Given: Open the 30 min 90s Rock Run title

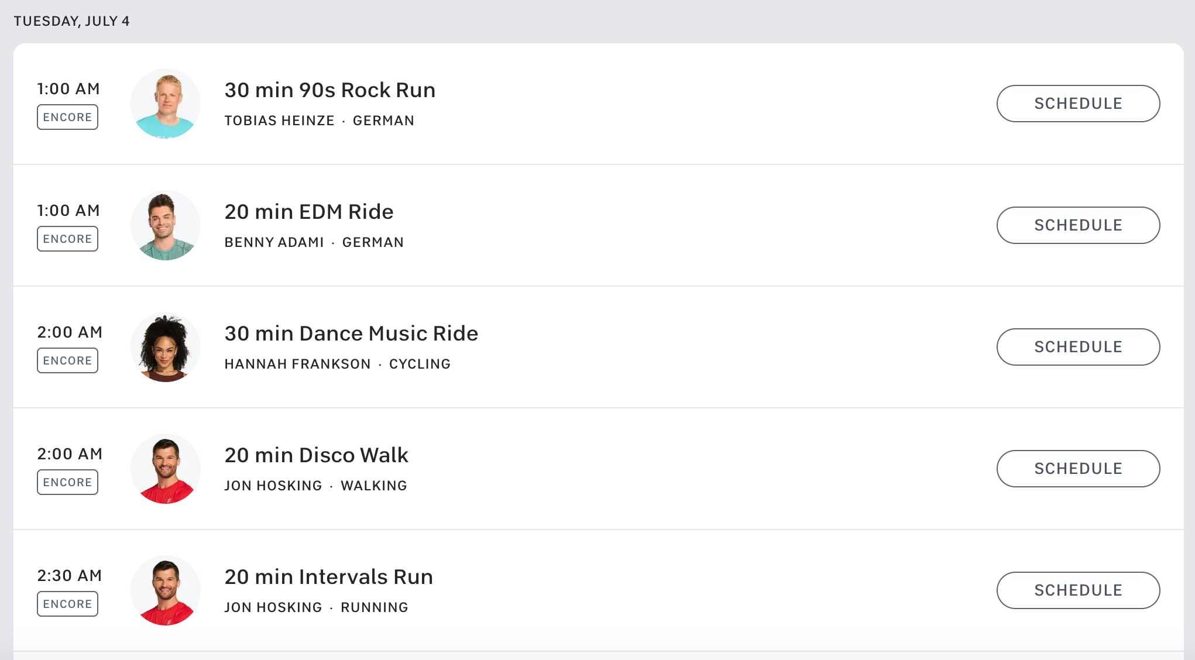Looking at the screenshot, I should click(x=330, y=90).
